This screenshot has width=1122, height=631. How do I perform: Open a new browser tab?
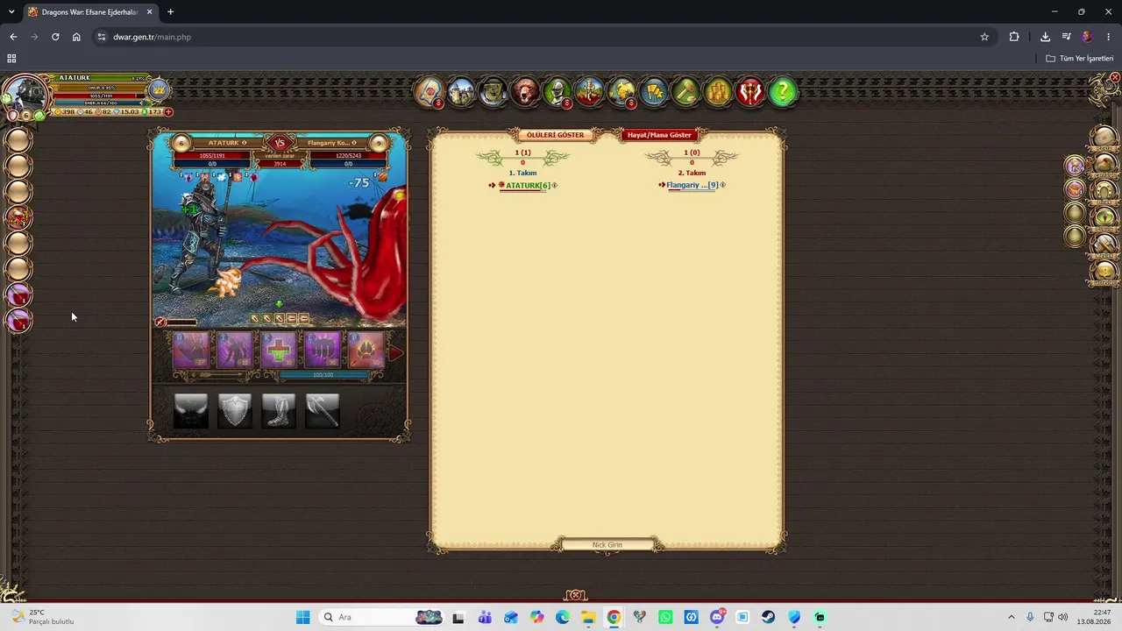point(170,12)
